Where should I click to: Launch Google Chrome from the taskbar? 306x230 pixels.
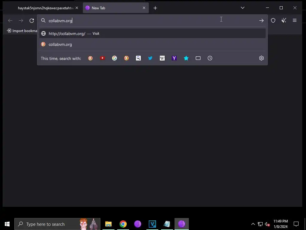123,224
